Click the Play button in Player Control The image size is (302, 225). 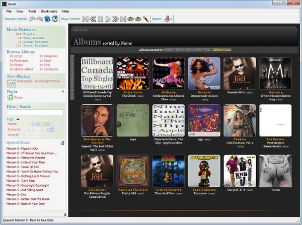pos(108,19)
